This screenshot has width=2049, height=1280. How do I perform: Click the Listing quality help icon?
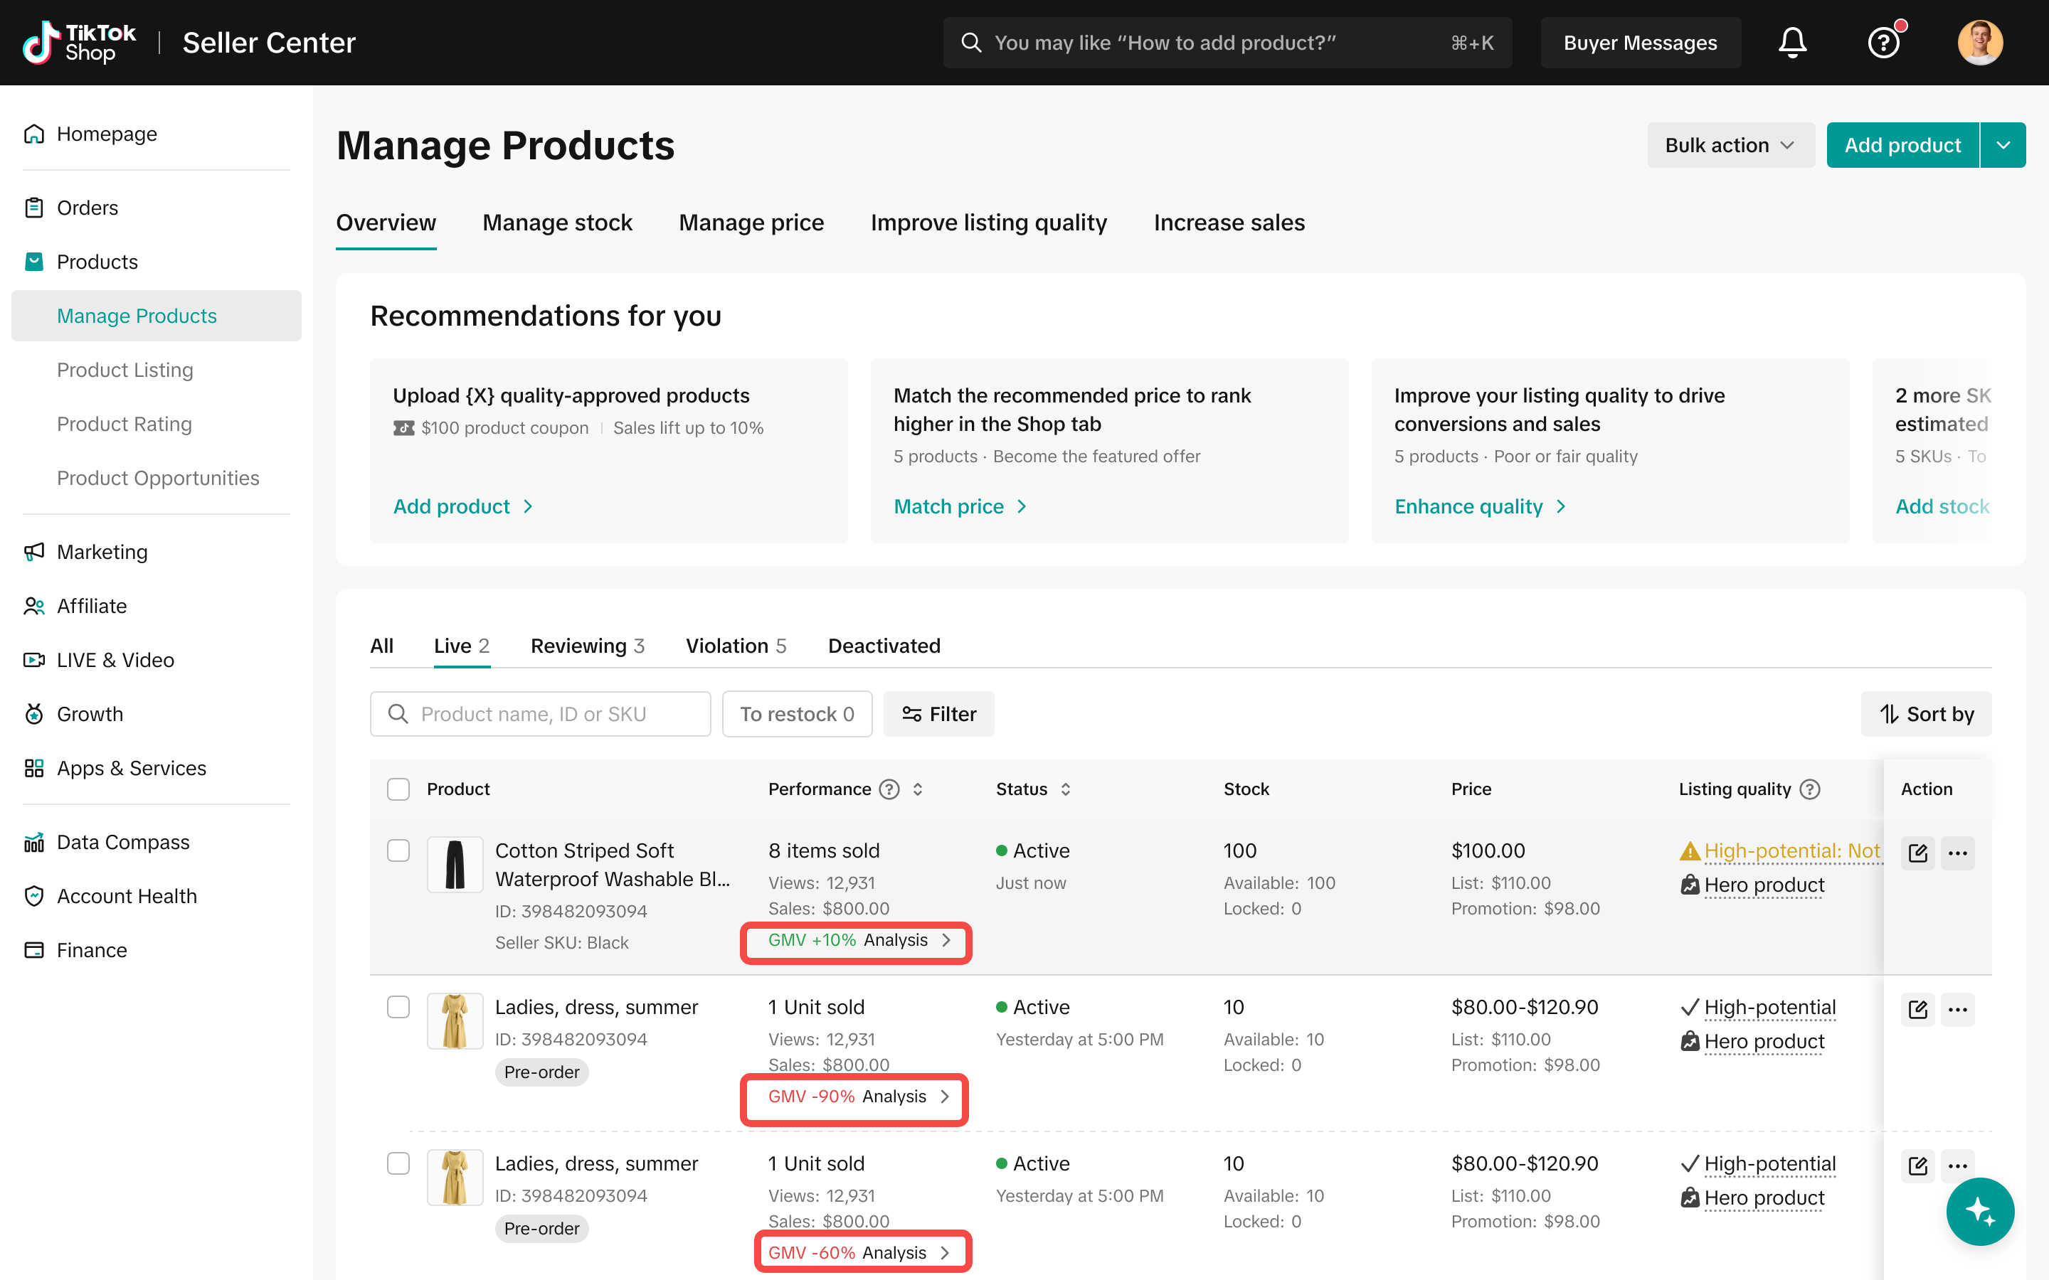[x=1809, y=789]
